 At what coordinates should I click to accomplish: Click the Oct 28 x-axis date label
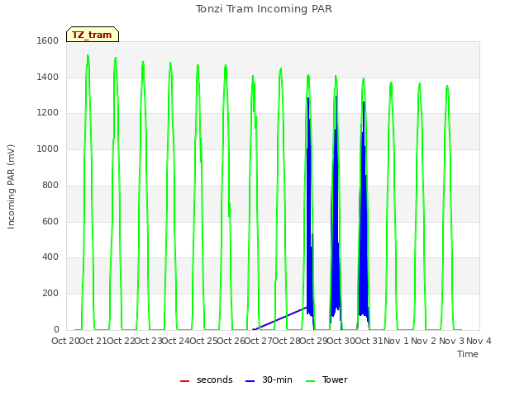287,341
